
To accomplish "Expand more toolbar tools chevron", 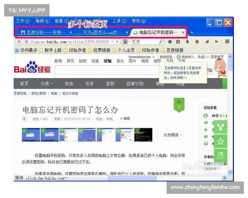I will click(216, 42).
